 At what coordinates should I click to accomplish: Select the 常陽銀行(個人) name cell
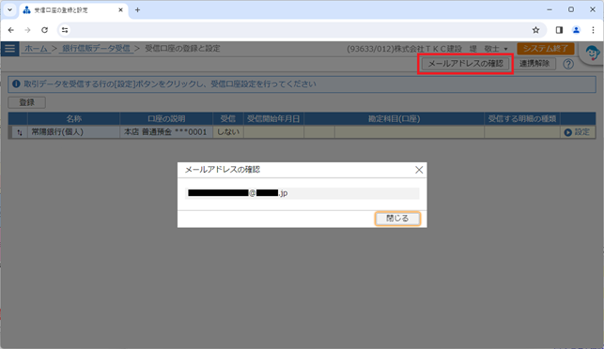tap(73, 132)
